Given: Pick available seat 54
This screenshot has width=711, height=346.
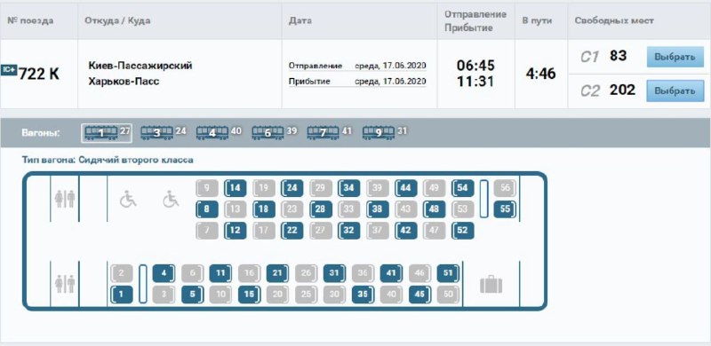Looking at the screenshot, I should click(x=462, y=188).
